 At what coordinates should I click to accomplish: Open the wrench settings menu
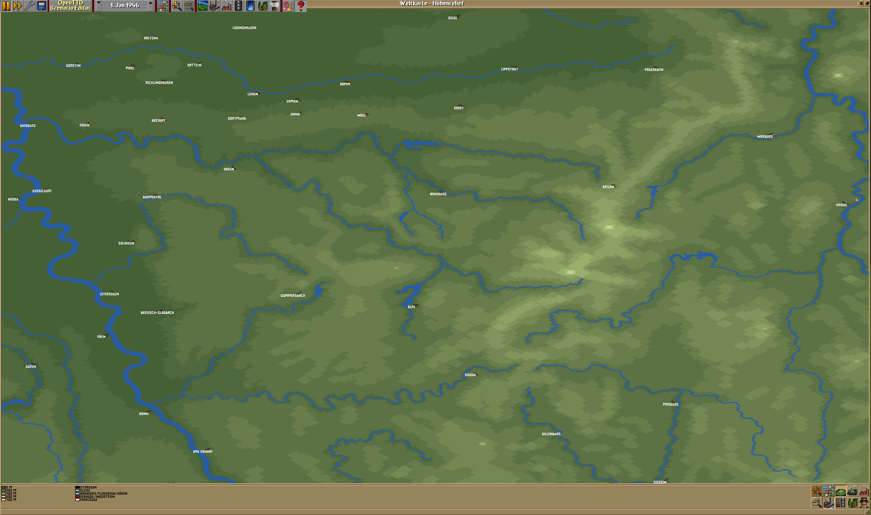tap(30, 6)
